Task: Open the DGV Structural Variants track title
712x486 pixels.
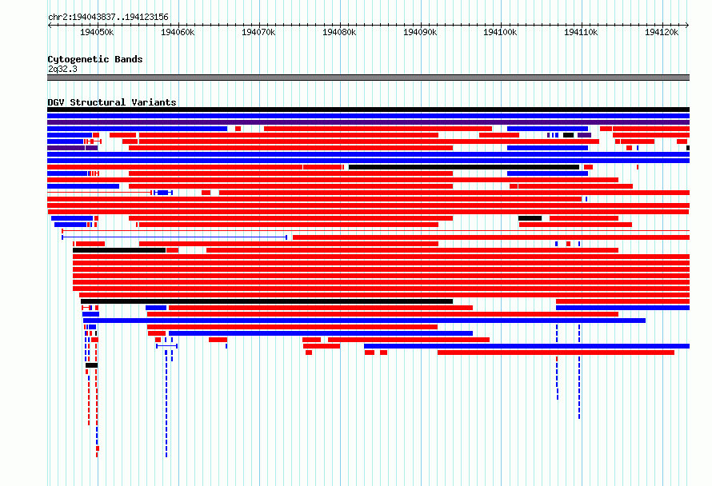Action: point(112,102)
